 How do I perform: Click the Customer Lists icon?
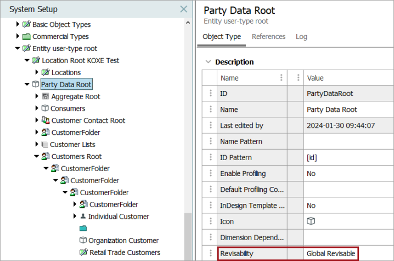(x=45, y=144)
